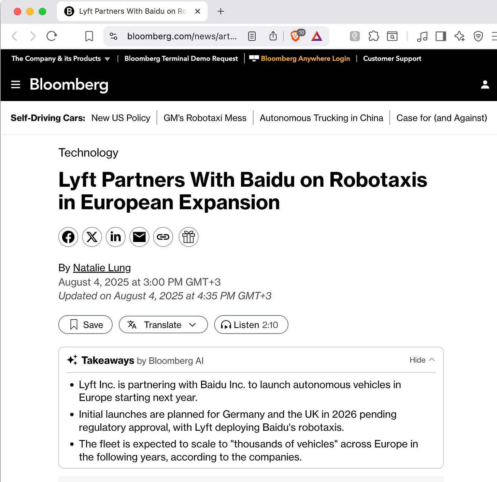Open Brave VPN shield icon
The image size is (497, 482).
478,36
